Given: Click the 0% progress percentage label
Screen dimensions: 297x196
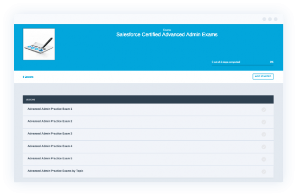Looking at the screenshot, I should (272, 62).
